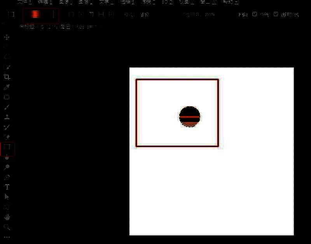Click the Edit Toolbar three-dots button

(x=7, y=237)
